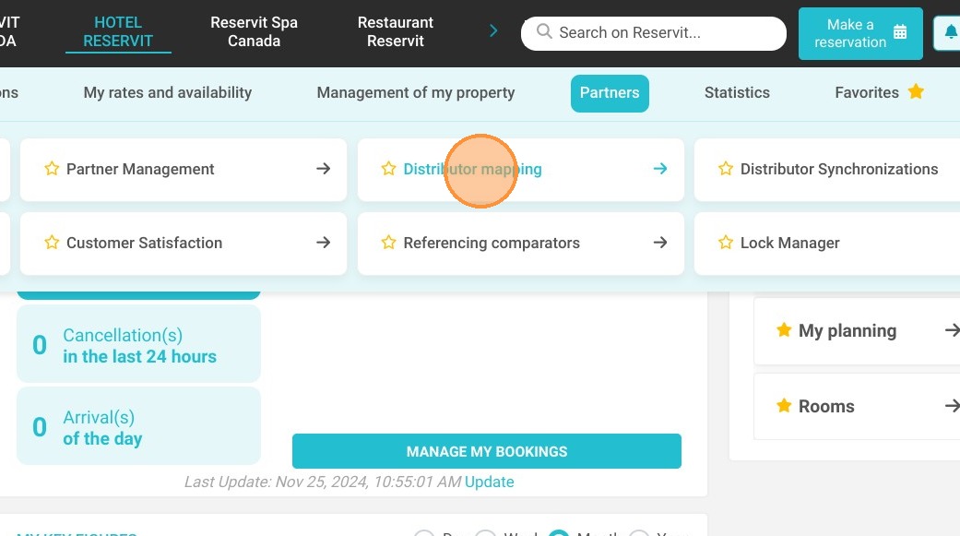
Task: Open the Arrival(s) of the day card
Action: [x=138, y=425]
